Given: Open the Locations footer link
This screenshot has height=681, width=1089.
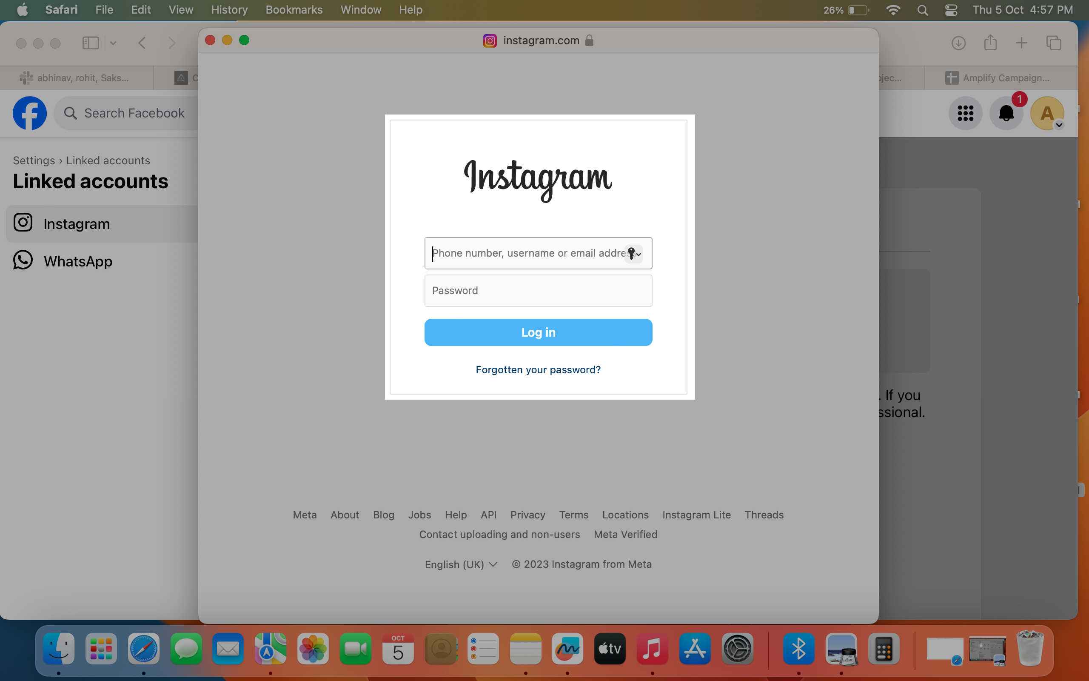Looking at the screenshot, I should click(625, 515).
